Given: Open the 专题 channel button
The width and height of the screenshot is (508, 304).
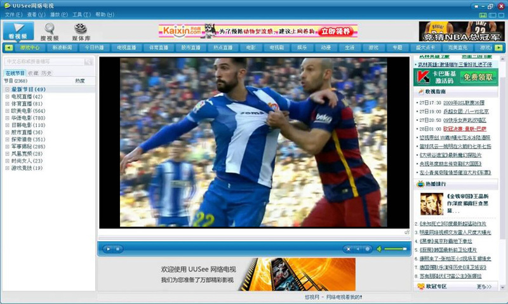Looking at the screenshot, I should (398, 48).
